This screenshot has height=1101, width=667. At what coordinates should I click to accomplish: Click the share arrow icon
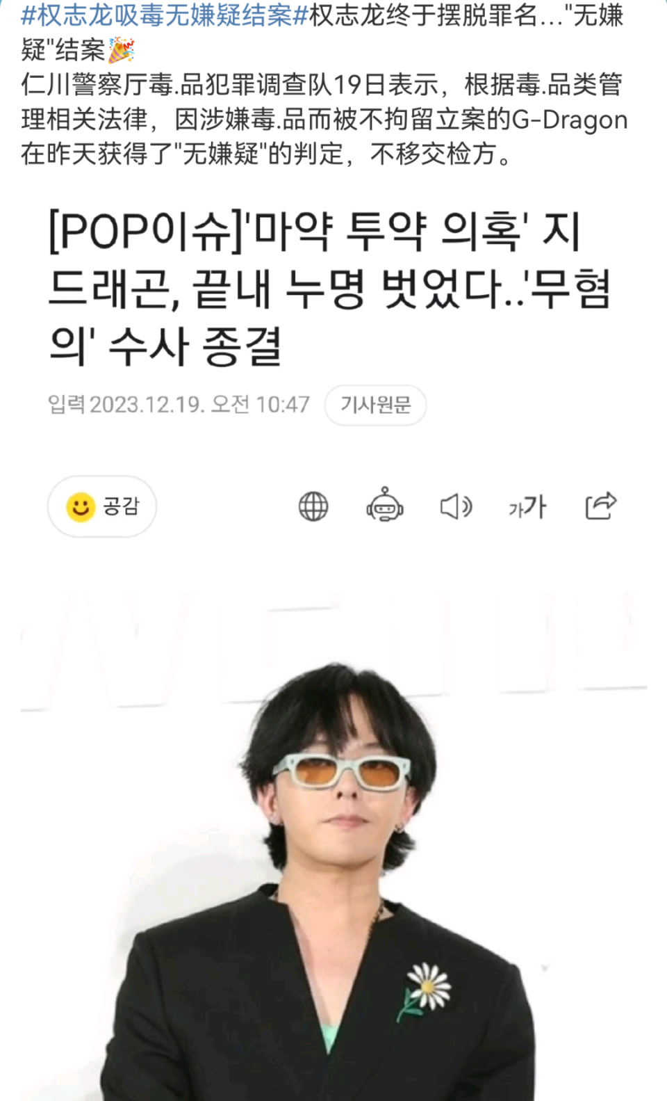tap(601, 506)
